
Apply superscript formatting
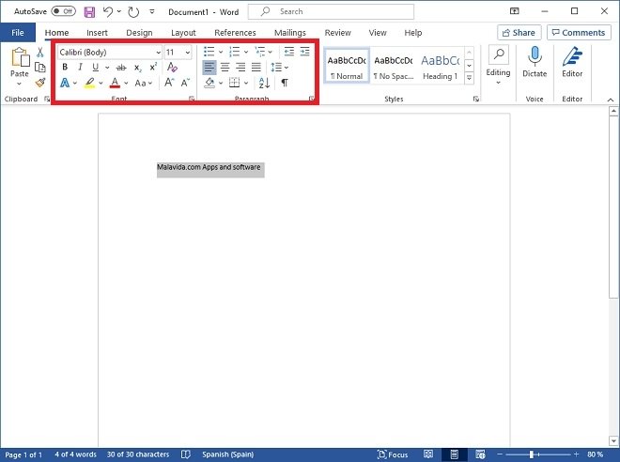(x=153, y=68)
